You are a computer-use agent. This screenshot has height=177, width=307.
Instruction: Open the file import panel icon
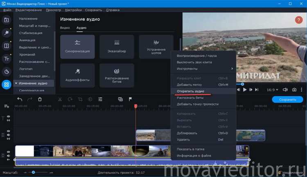pos(7,20)
